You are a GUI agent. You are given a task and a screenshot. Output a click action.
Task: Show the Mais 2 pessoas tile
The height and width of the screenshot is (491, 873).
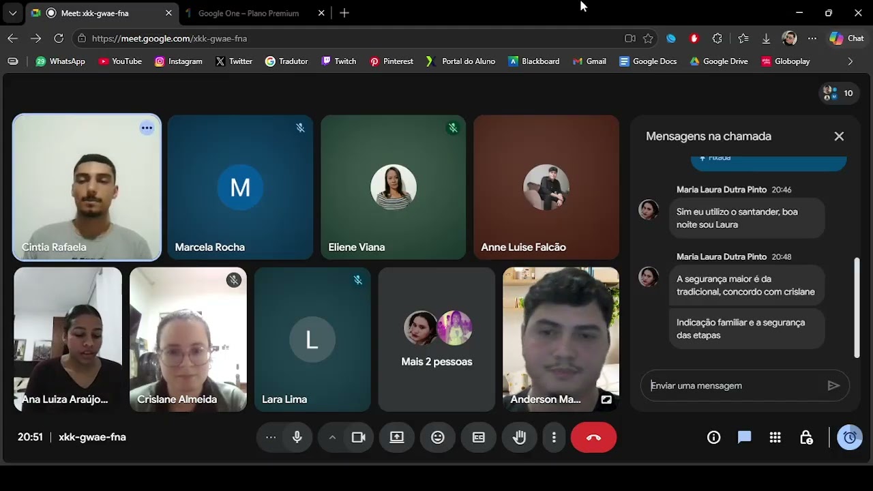(x=436, y=340)
